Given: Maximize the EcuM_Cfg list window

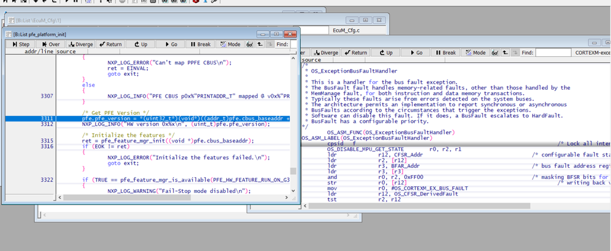Looking at the screenshot, I should click(x=366, y=20).
